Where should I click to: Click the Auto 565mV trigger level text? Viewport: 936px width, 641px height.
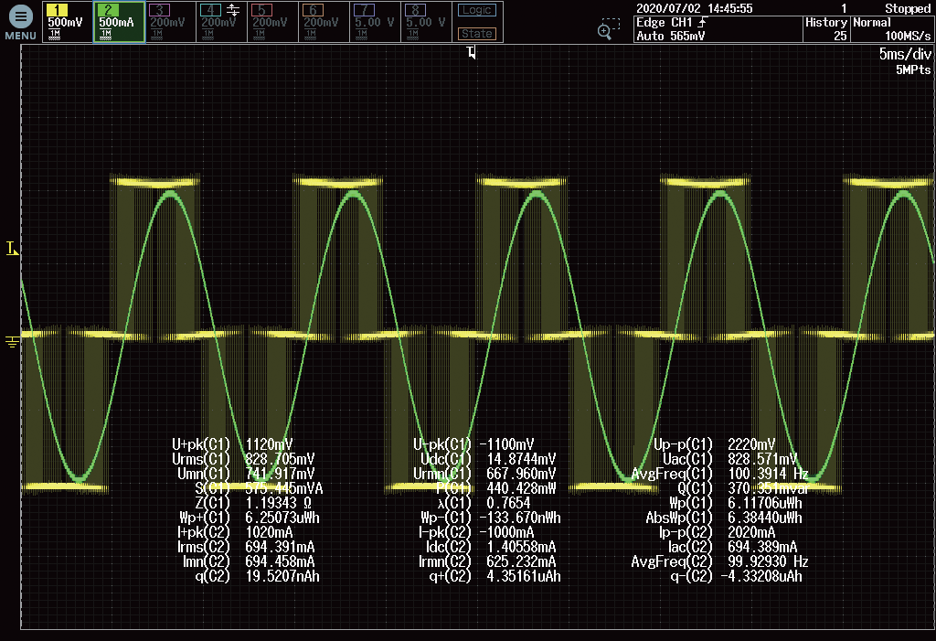point(670,36)
